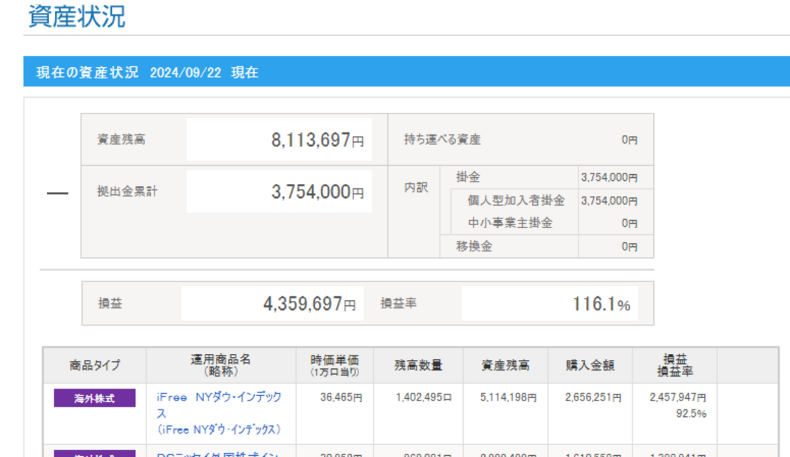Select the 3,754,000円 value for 個人型加入者掛金
Screen dimensions: 790x457
click(610, 201)
